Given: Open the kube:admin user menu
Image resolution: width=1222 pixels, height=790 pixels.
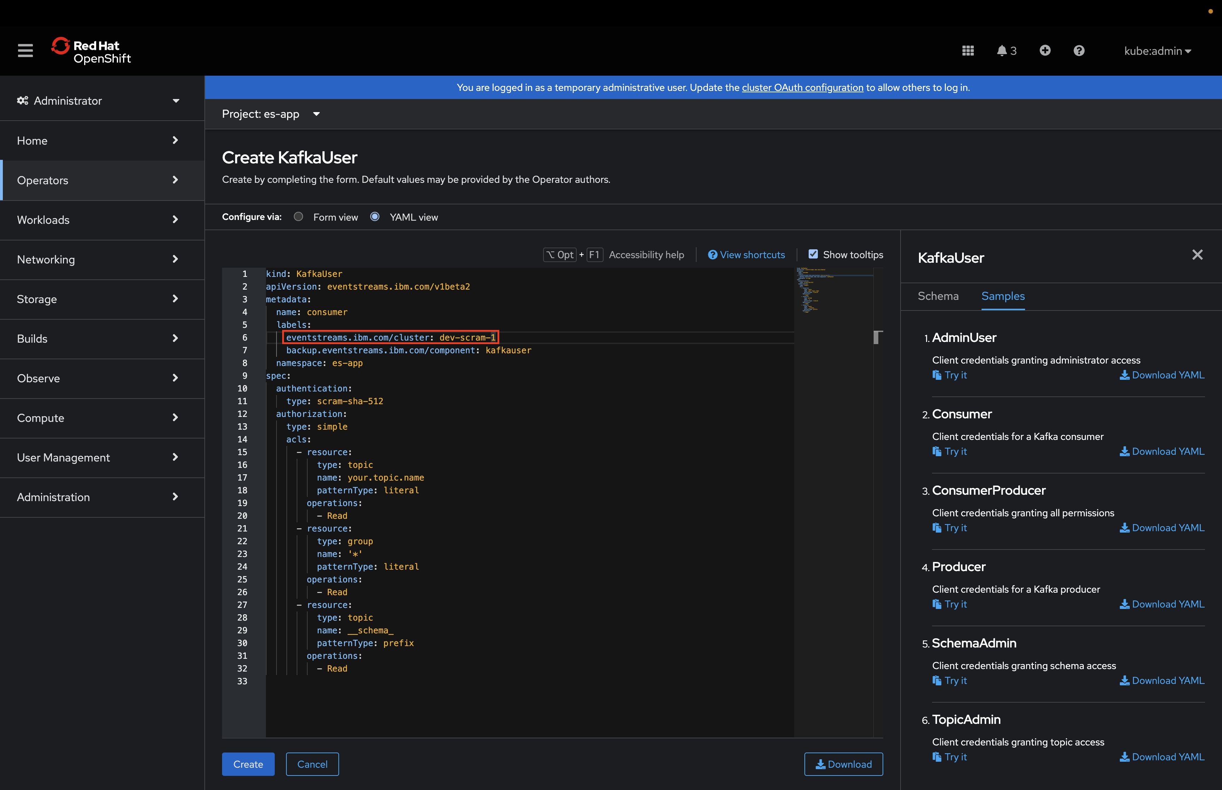Looking at the screenshot, I should pyautogui.click(x=1157, y=51).
